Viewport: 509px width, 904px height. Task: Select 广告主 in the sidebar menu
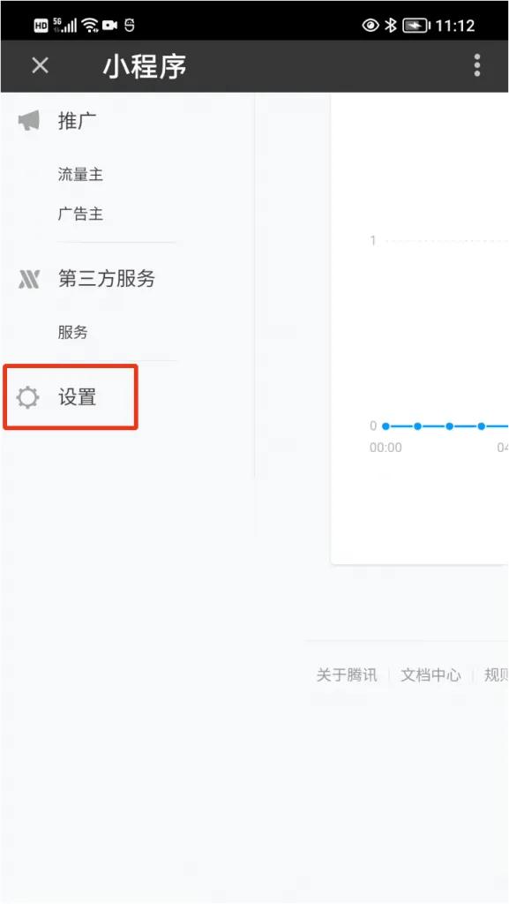[x=82, y=213]
